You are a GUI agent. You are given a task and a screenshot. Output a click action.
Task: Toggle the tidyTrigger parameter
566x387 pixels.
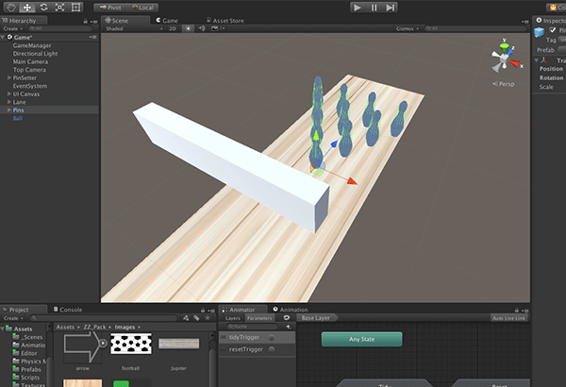click(x=272, y=338)
